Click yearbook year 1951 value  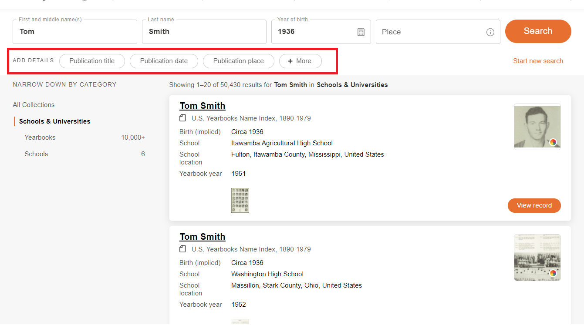pyautogui.click(x=239, y=174)
